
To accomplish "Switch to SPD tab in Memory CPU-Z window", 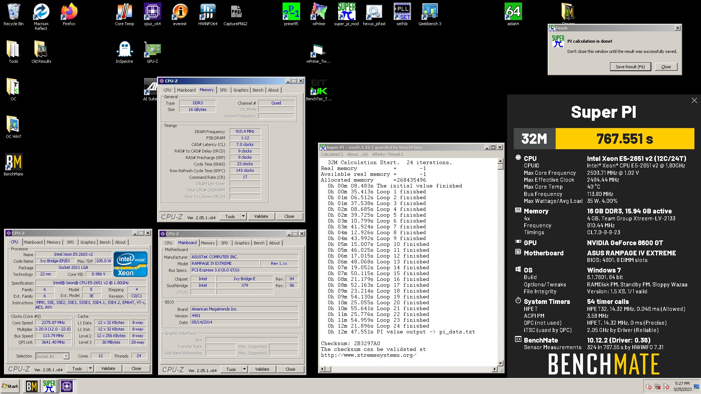I will point(223,90).
